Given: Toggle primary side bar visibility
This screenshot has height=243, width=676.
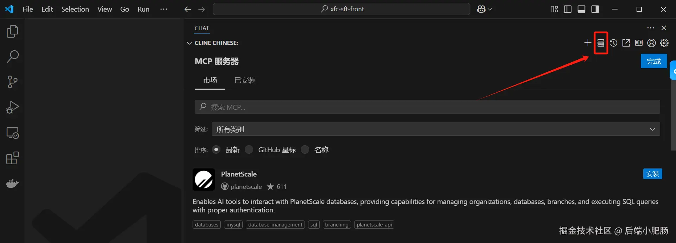Looking at the screenshot, I should (x=568, y=9).
